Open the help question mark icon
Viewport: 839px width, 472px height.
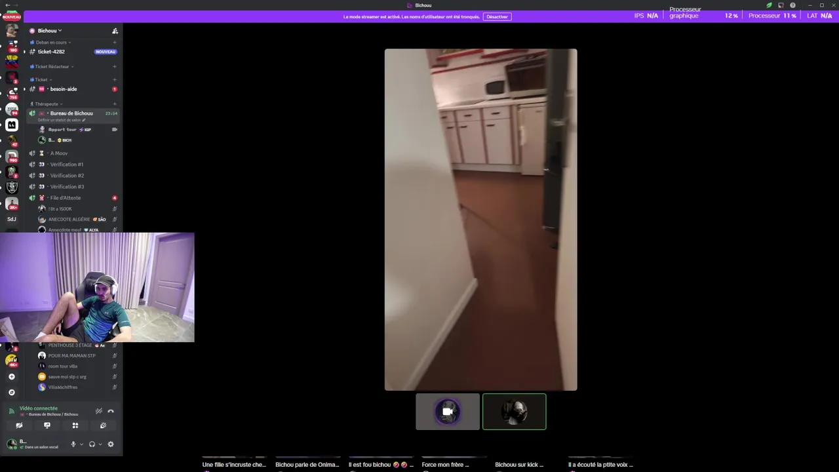[x=792, y=5]
